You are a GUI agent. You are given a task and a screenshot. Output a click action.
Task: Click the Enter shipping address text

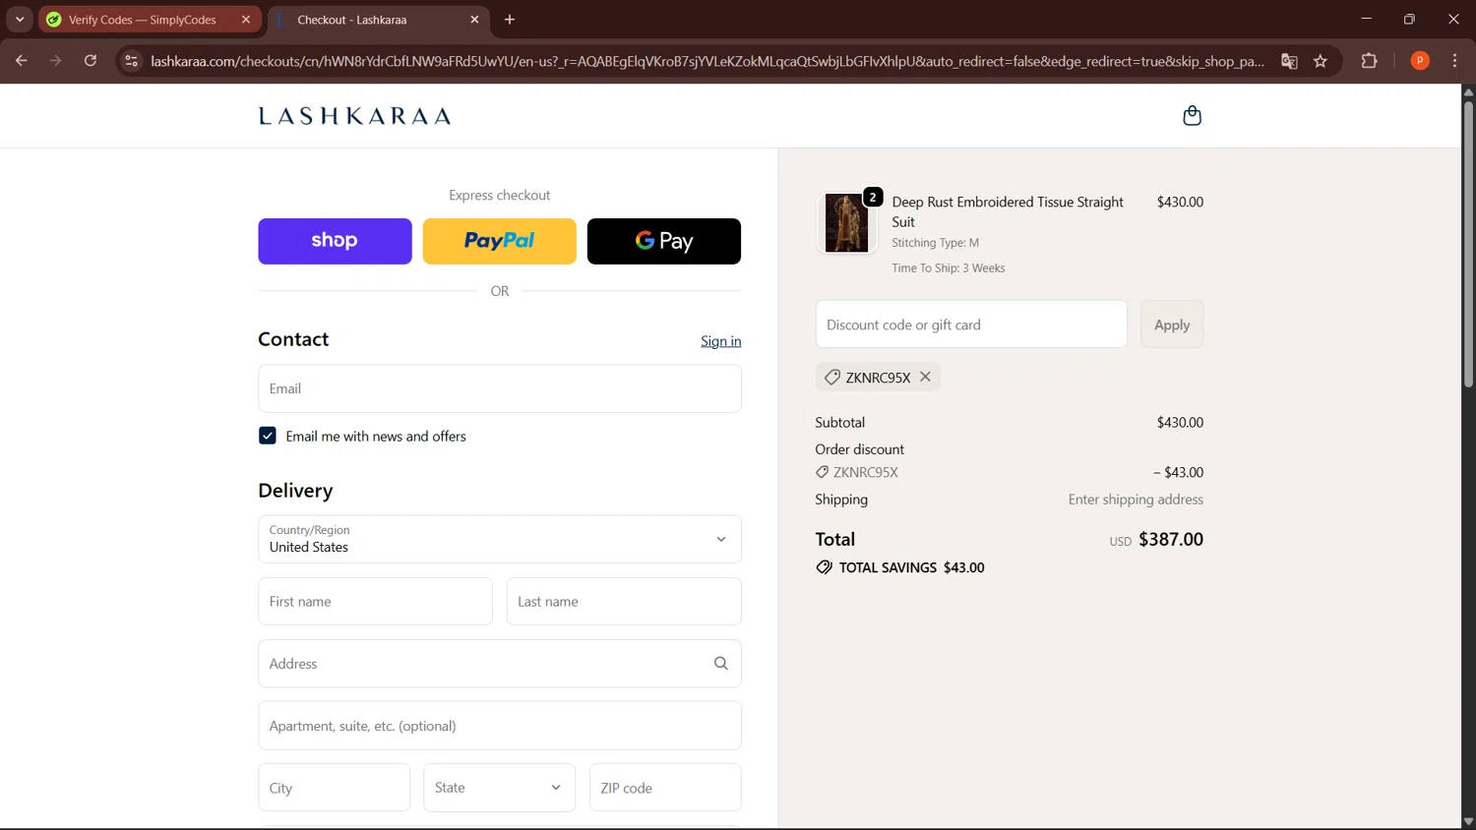tap(1136, 500)
